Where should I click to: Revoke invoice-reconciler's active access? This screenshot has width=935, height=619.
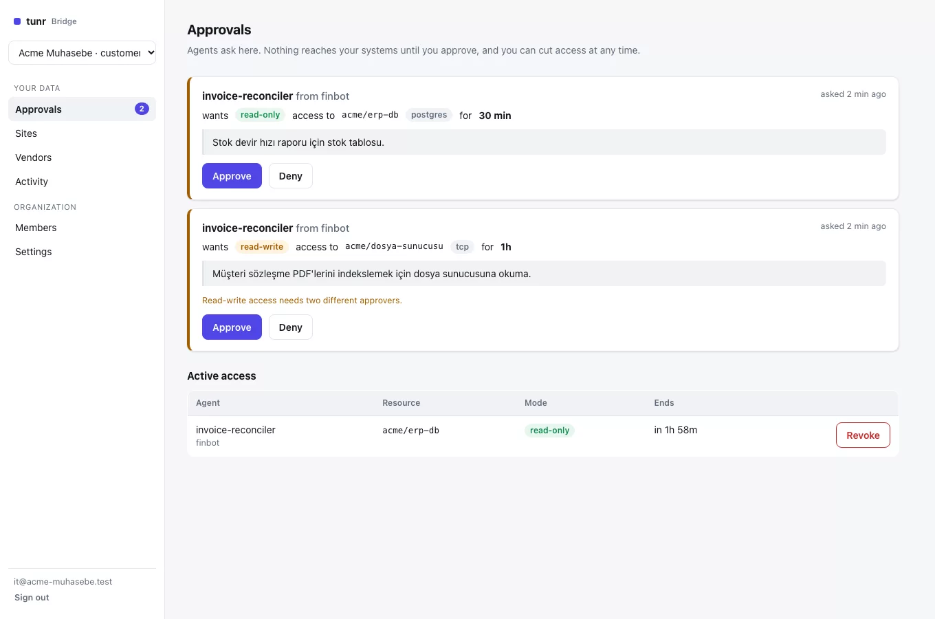tap(863, 435)
